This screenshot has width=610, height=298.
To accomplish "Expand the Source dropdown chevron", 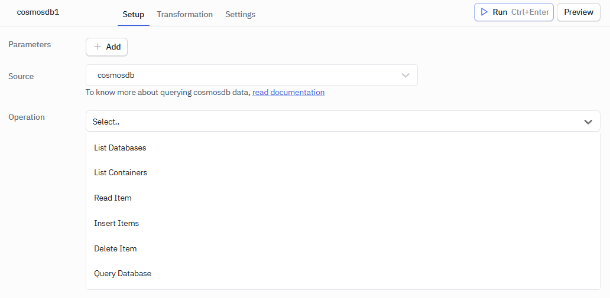I will click(405, 76).
